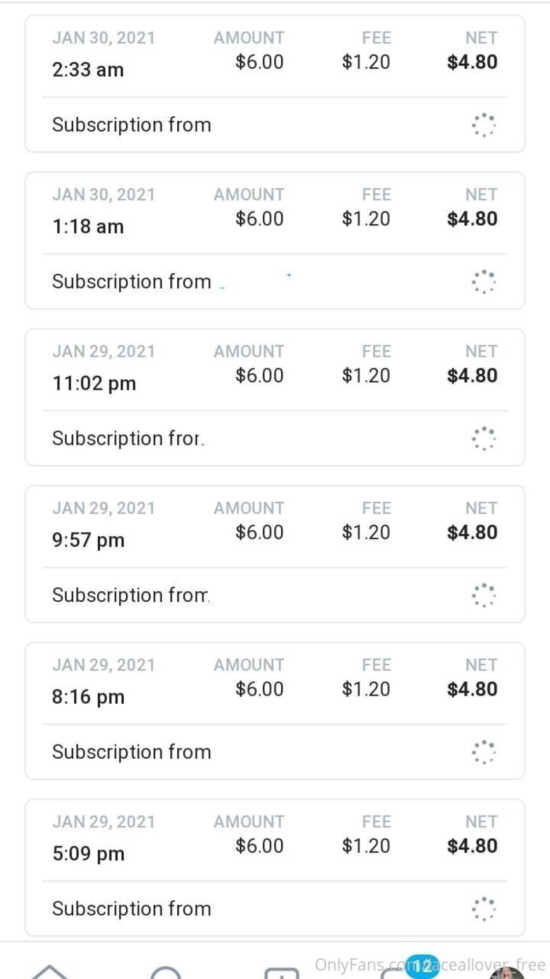This screenshot has width=550, height=979.
Task: Click status icon on 5:09 pm transaction
Action: coord(483,909)
